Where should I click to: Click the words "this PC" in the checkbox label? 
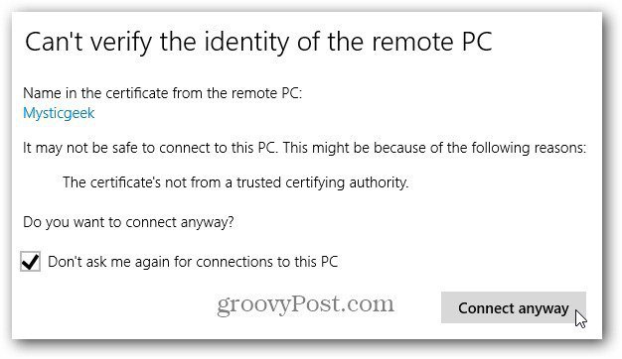(x=316, y=262)
